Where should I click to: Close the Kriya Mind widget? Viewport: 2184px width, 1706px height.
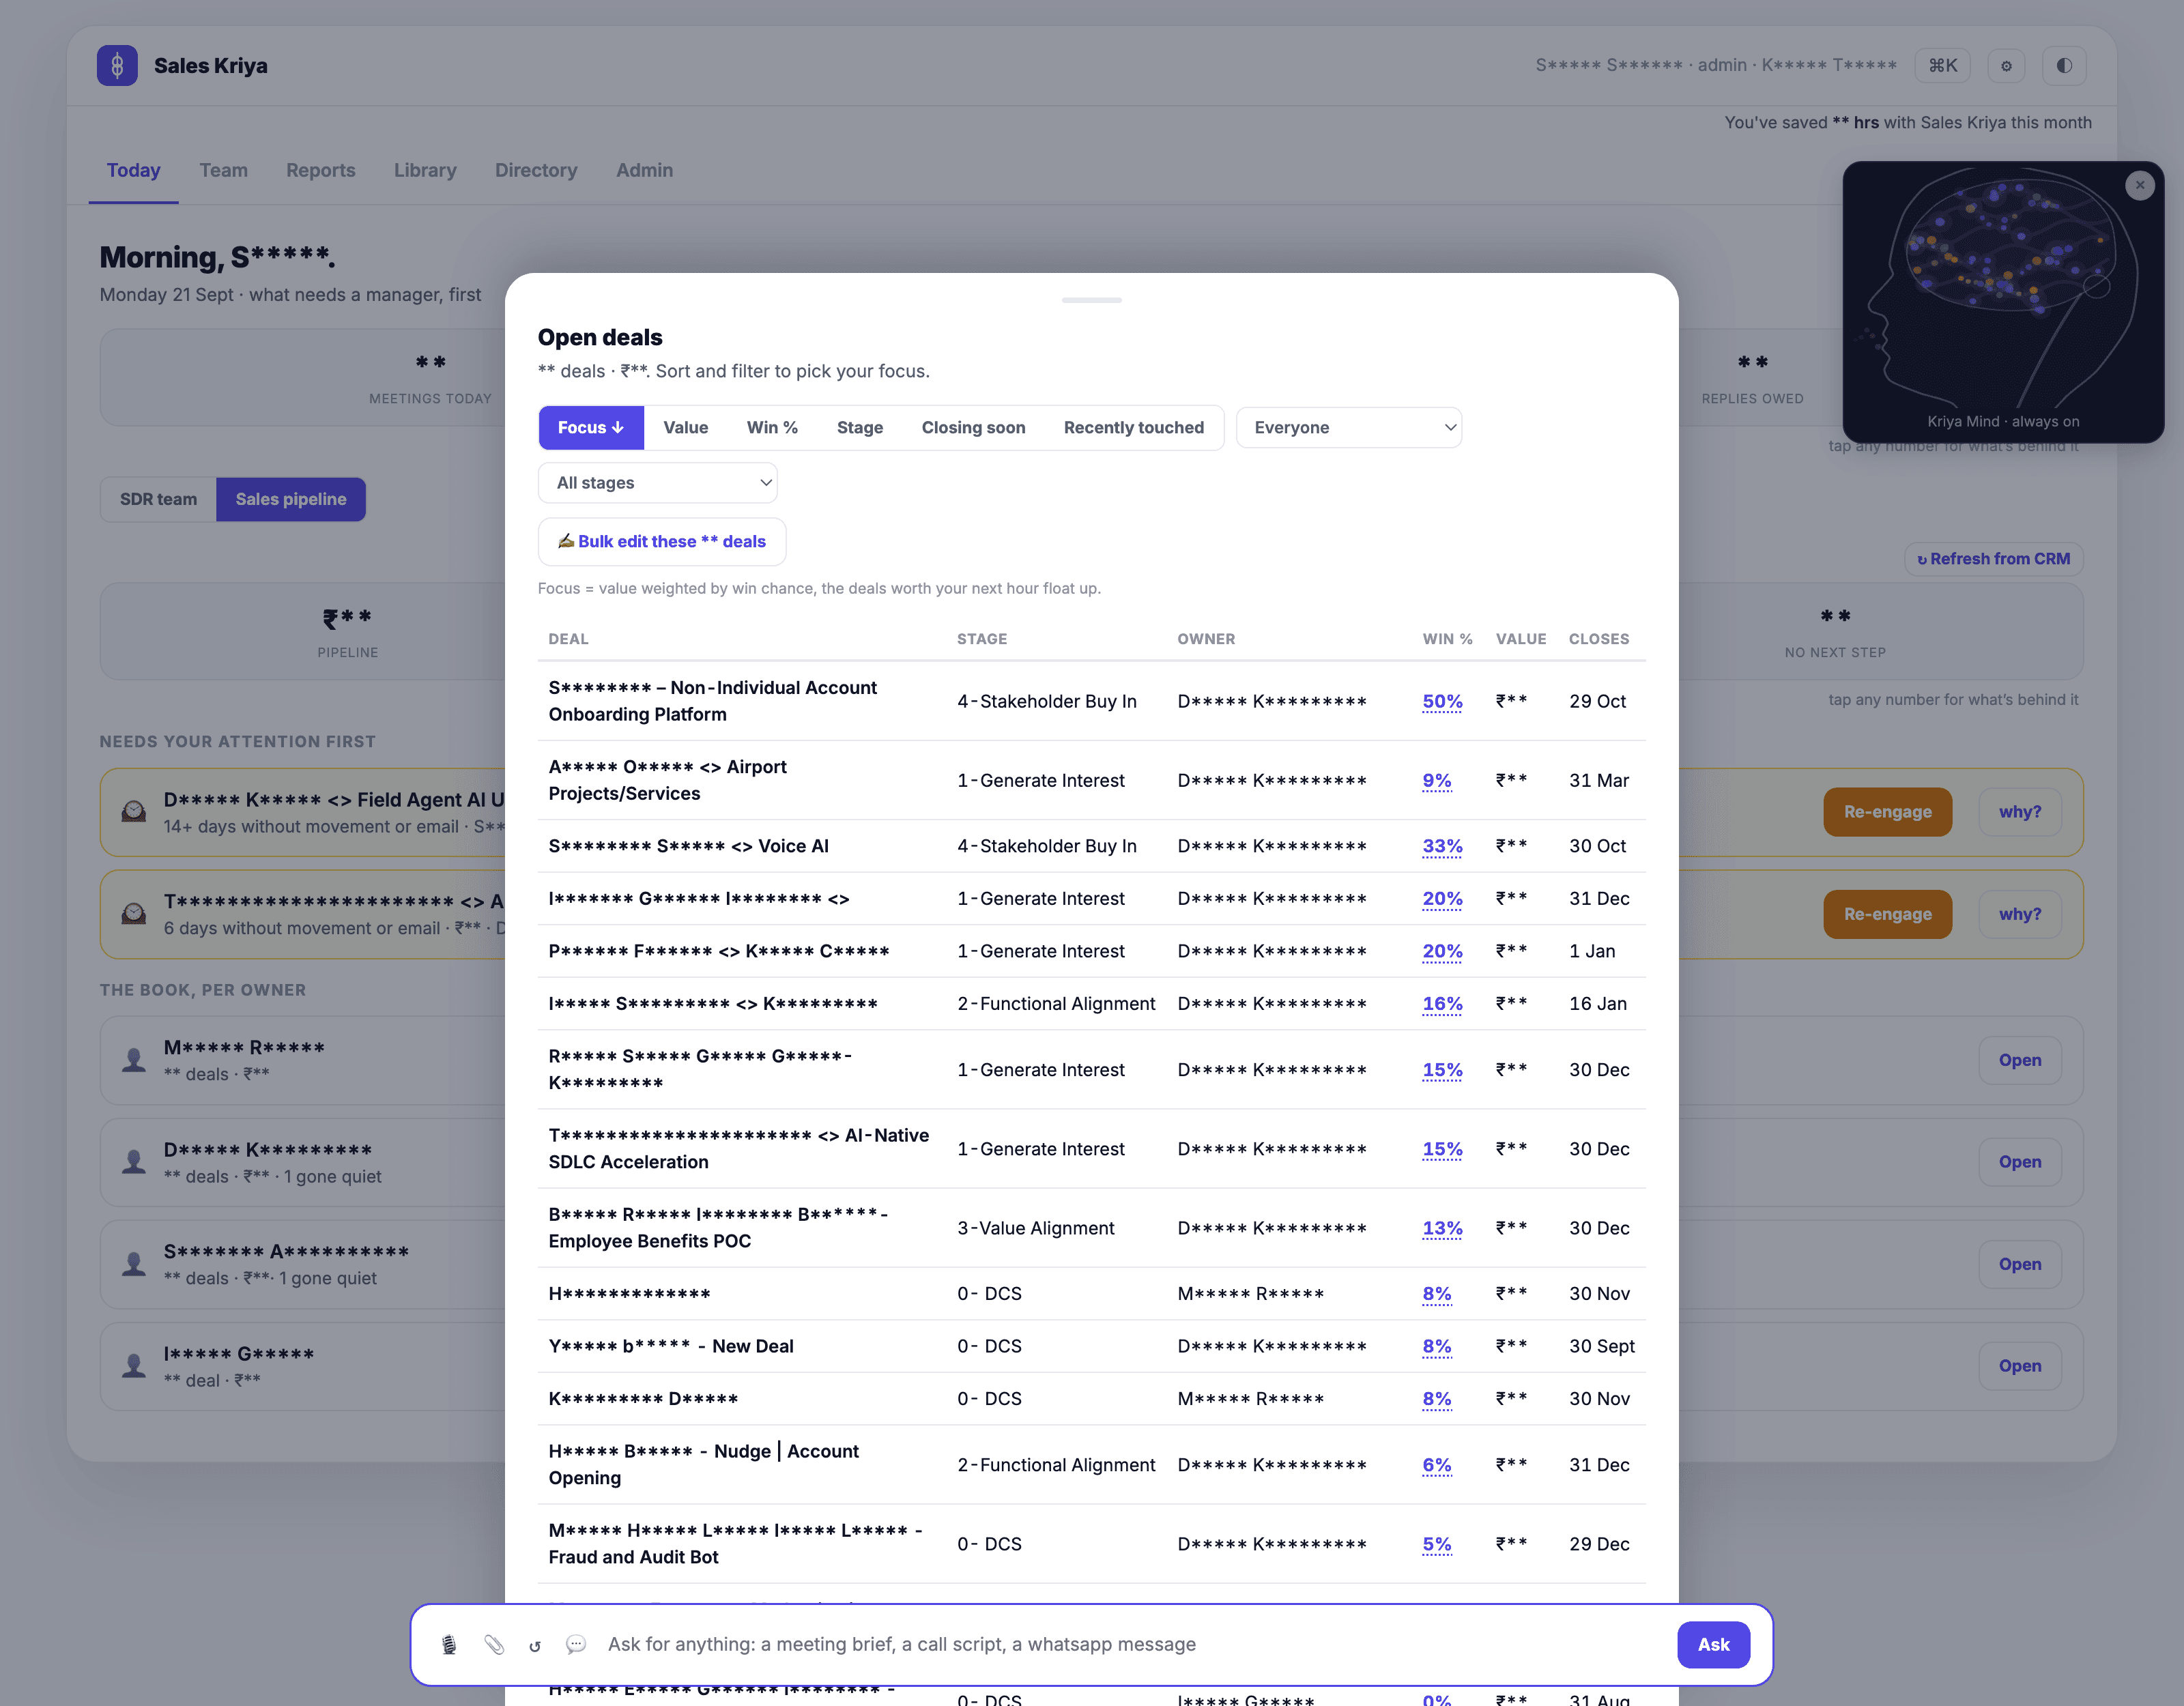(2140, 185)
